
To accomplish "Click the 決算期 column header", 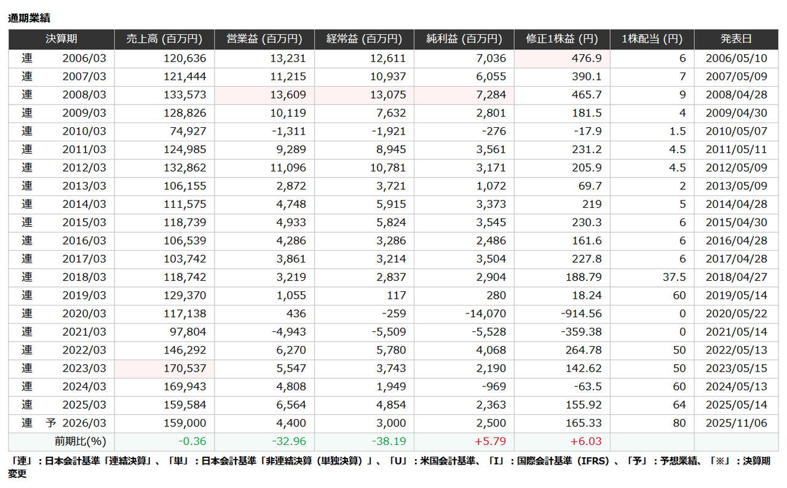I will [61, 39].
